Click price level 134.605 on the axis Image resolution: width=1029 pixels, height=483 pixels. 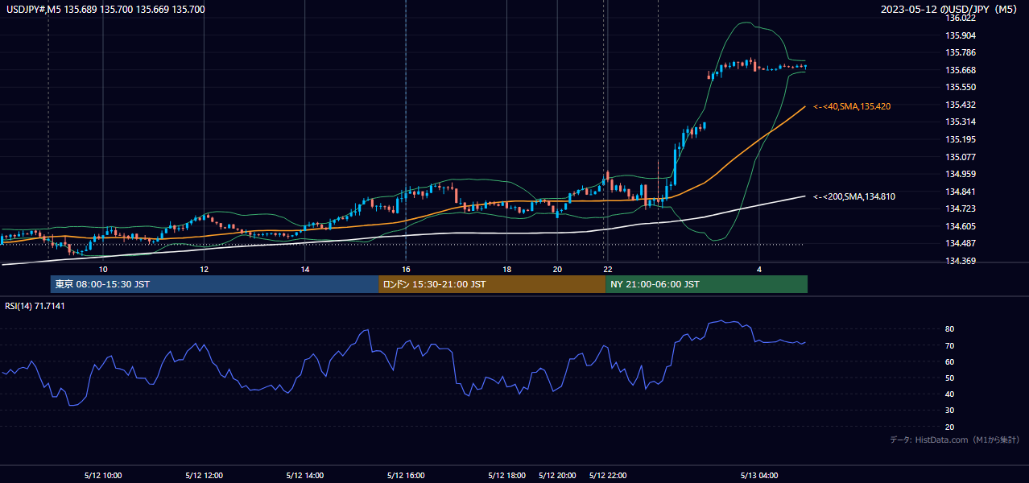pyautogui.click(x=961, y=226)
